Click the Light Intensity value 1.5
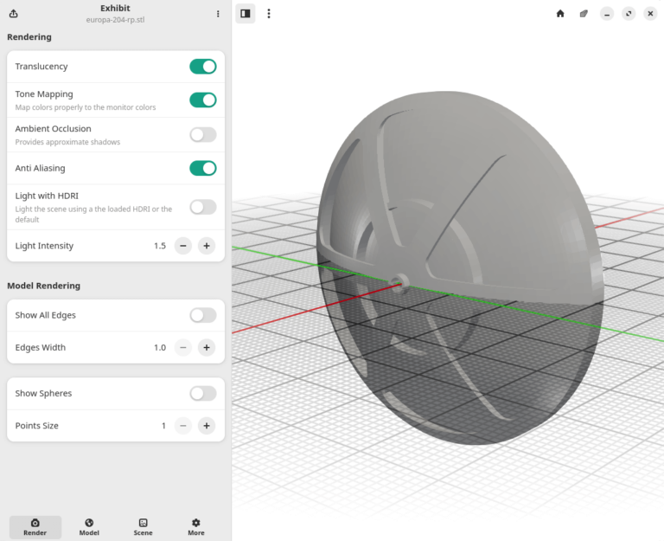This screenshot has width=664, height=541. click(x=160, y=246)
